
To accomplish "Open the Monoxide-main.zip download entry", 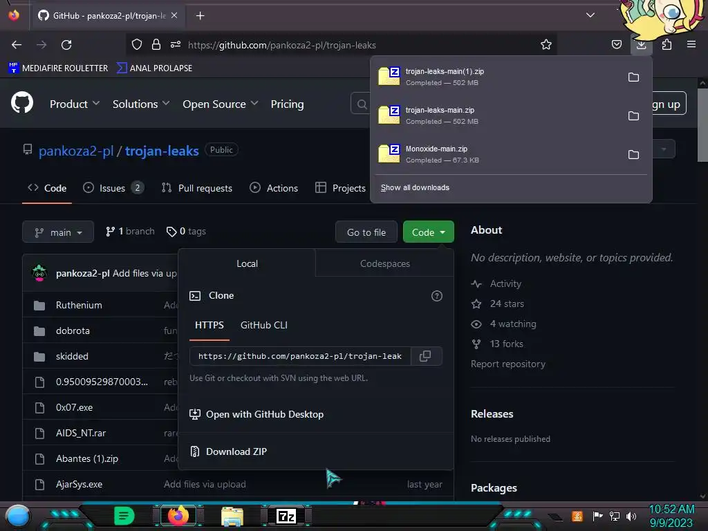I will point(496,154).
